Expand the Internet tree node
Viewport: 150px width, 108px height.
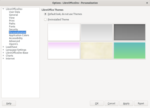click(3, 59)
